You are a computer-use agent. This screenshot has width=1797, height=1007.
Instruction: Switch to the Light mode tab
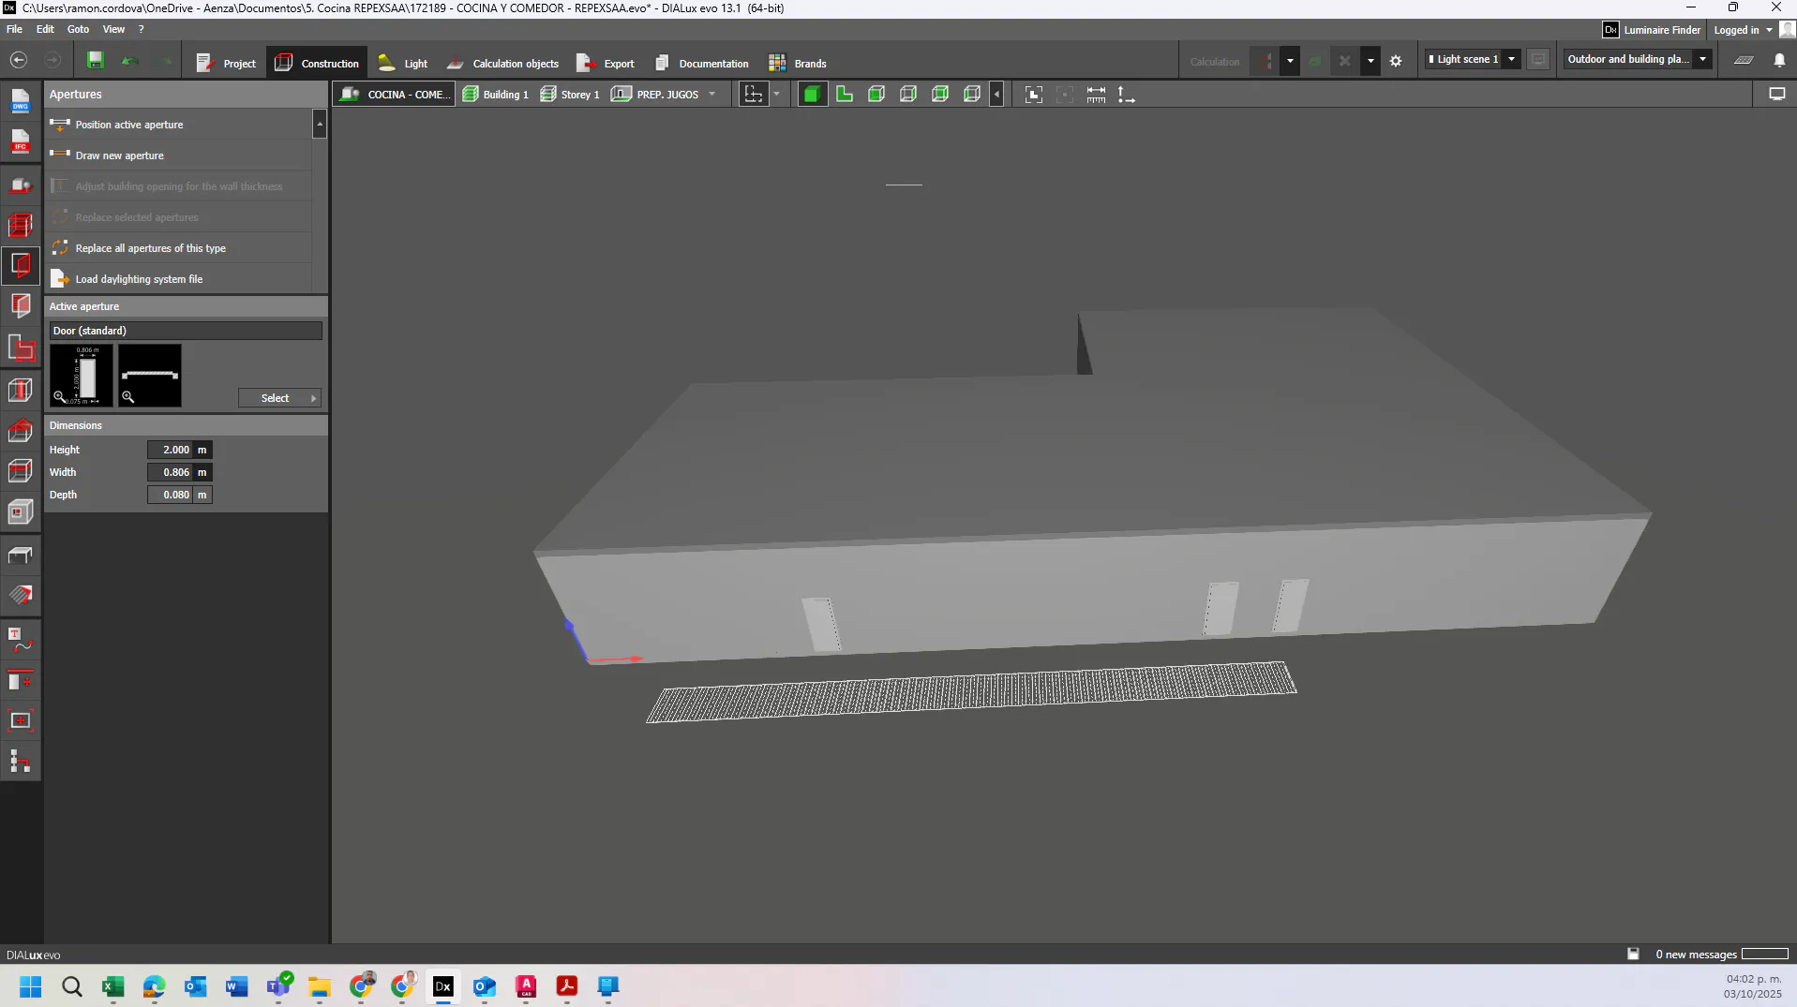403,63
